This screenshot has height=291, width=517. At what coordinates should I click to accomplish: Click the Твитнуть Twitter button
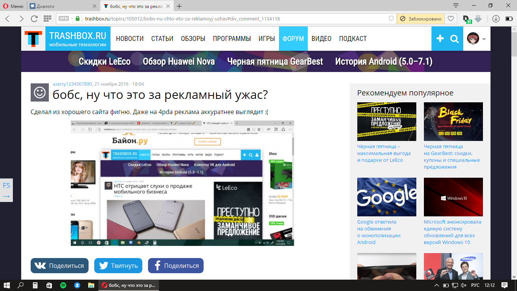click(118, 266)
